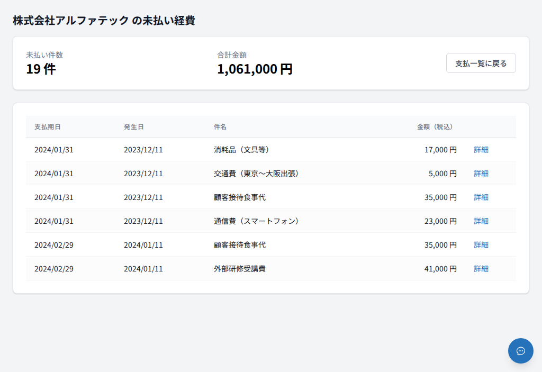Open 詳細 for 消耗品（文具等）

click(x=481, y=150)
